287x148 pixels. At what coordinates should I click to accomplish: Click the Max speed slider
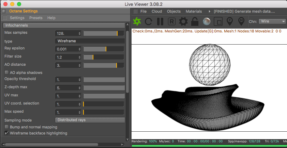[104, 112]
